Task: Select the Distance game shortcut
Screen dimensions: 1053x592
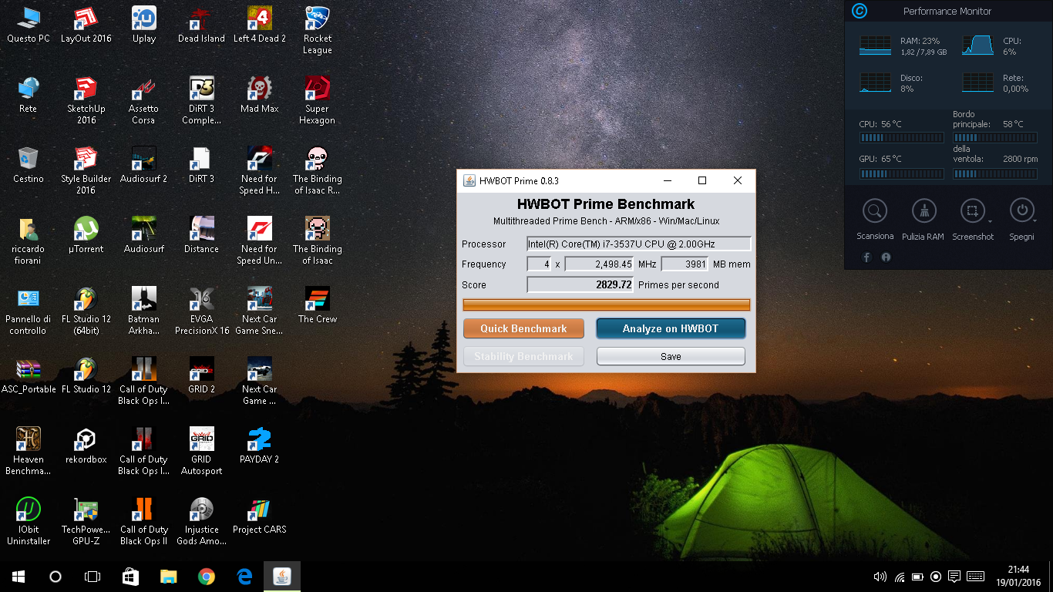Action: click(201, 235)
